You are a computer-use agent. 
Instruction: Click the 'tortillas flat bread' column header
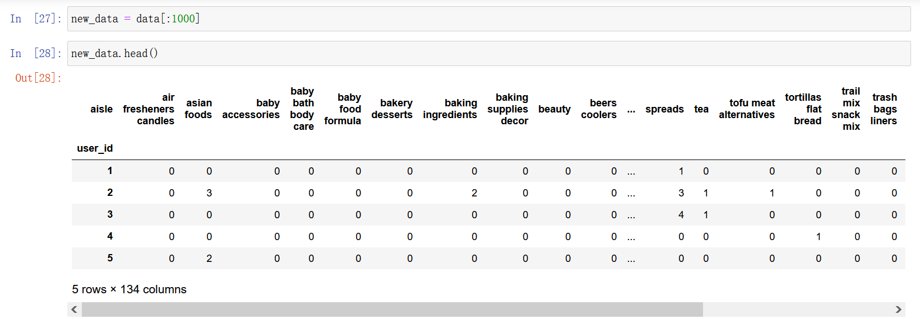[x=803, y=109]
